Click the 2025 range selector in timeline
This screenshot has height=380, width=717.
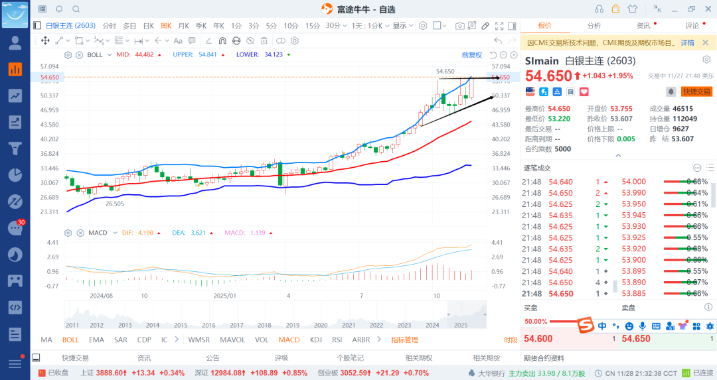(x=459, y=325)
